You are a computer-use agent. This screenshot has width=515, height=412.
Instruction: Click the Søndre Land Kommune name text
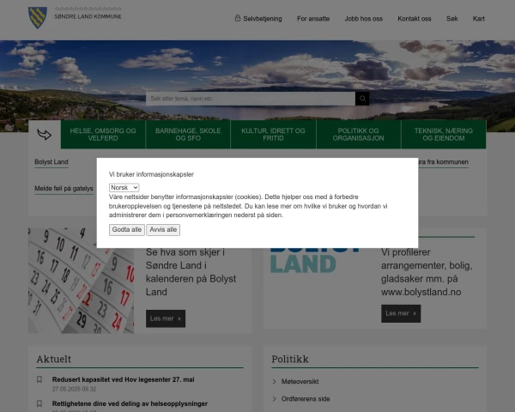88,16
